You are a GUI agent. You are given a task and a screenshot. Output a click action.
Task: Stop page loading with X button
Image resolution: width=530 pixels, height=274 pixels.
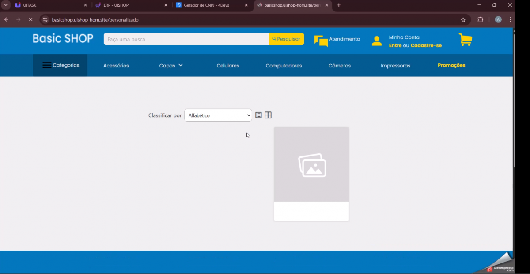[30, 20]
